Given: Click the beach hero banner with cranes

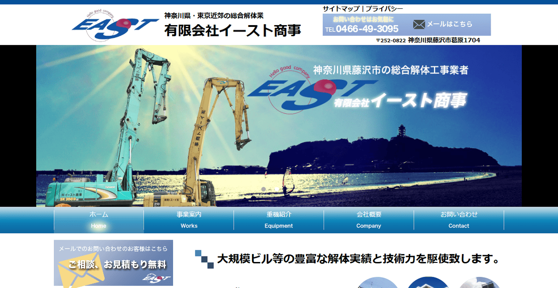Looking at the screenshot, I should tap(279, 125).
